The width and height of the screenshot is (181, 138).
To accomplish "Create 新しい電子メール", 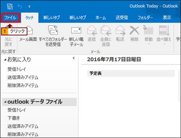I will tap(76, 36).
